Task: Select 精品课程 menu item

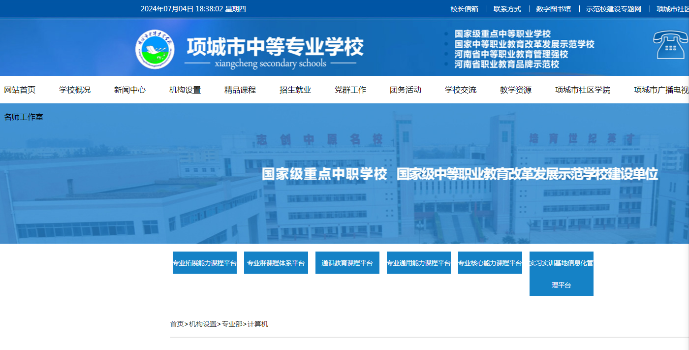Action: 240,90
